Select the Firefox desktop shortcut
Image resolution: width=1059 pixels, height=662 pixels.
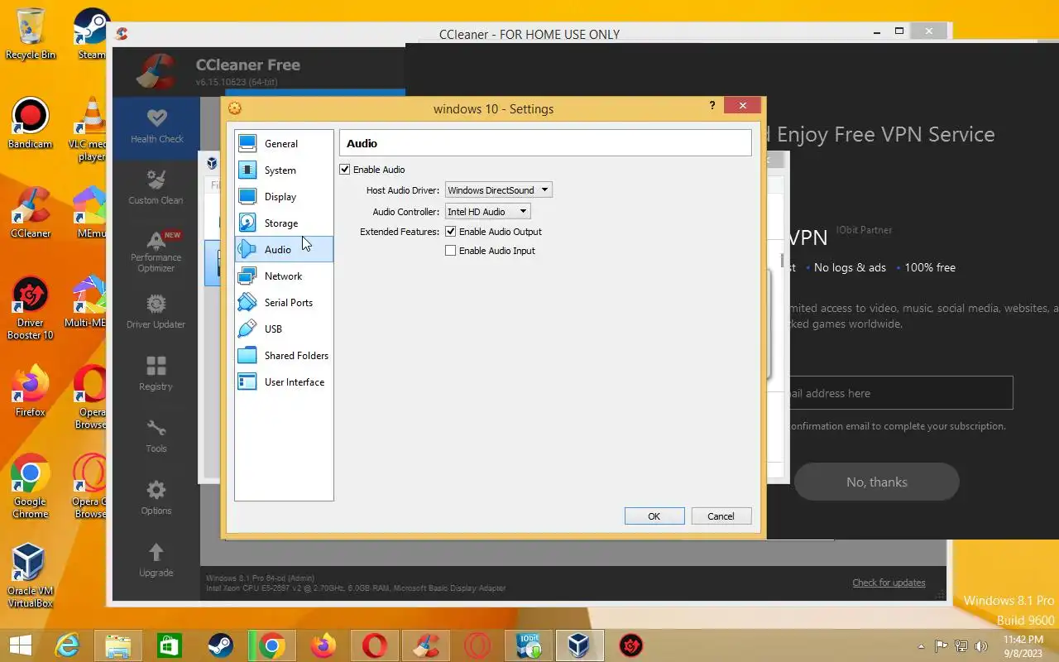pyautogui.click(x=31, y=391)
